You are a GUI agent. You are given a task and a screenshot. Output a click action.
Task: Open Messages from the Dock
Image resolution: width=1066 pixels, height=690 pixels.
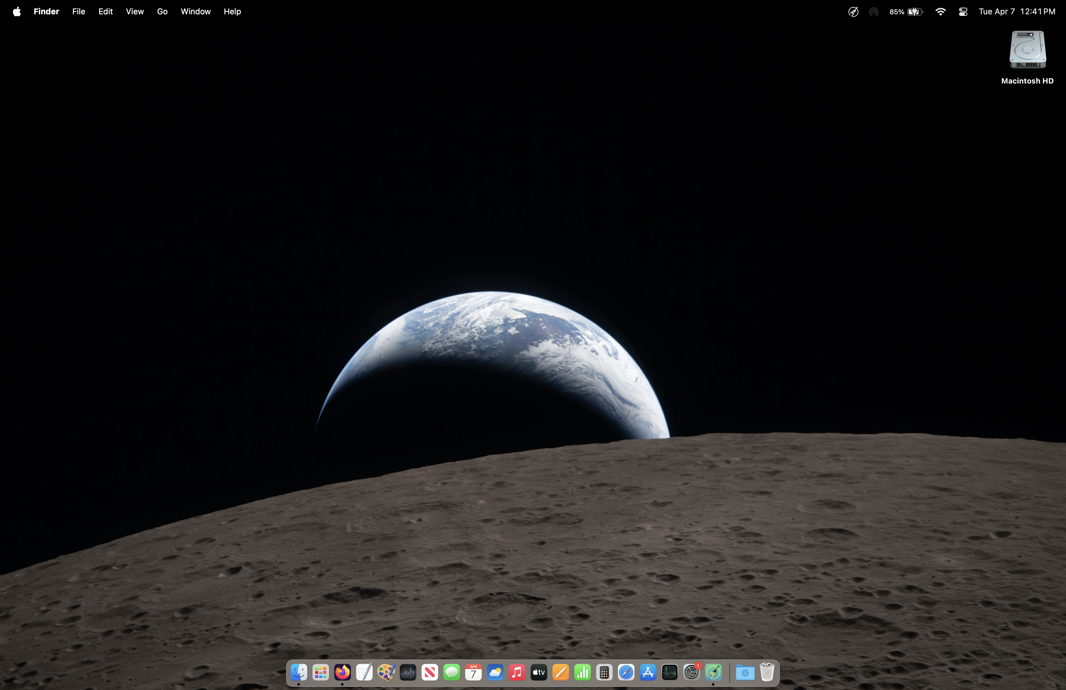pos(451,672)
